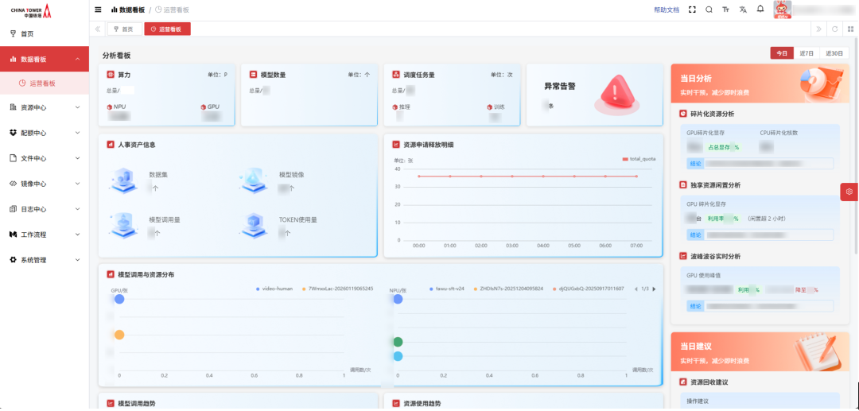Click the user avatar picture
The image size is (859, 411).
[783, 10]
